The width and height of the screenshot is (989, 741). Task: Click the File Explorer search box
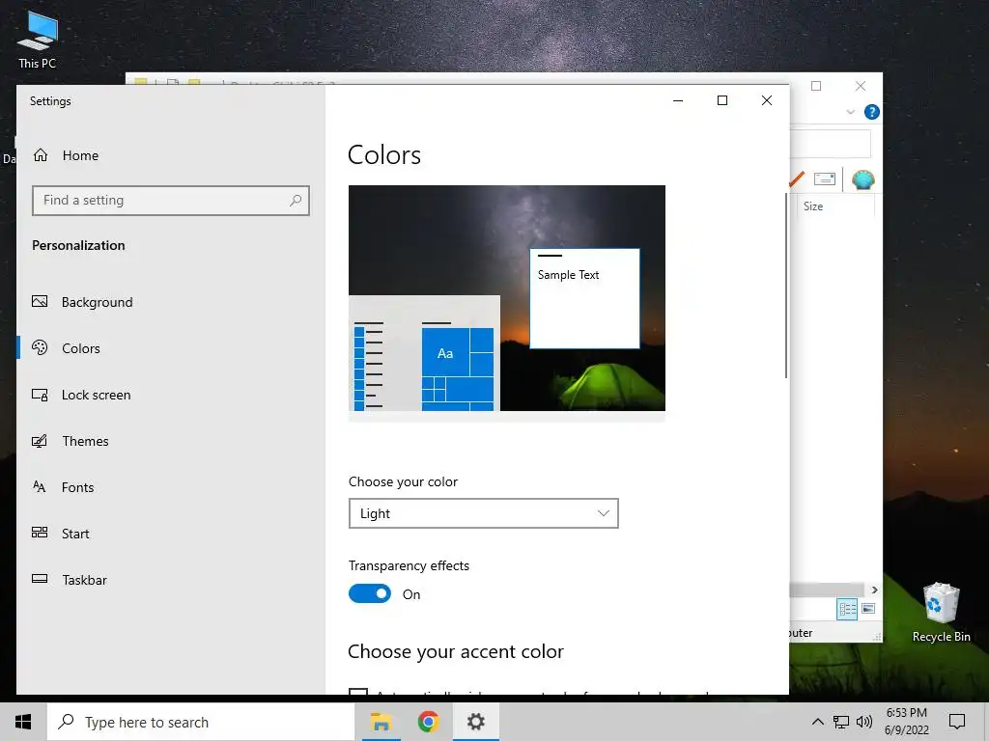tap(830, 145)
